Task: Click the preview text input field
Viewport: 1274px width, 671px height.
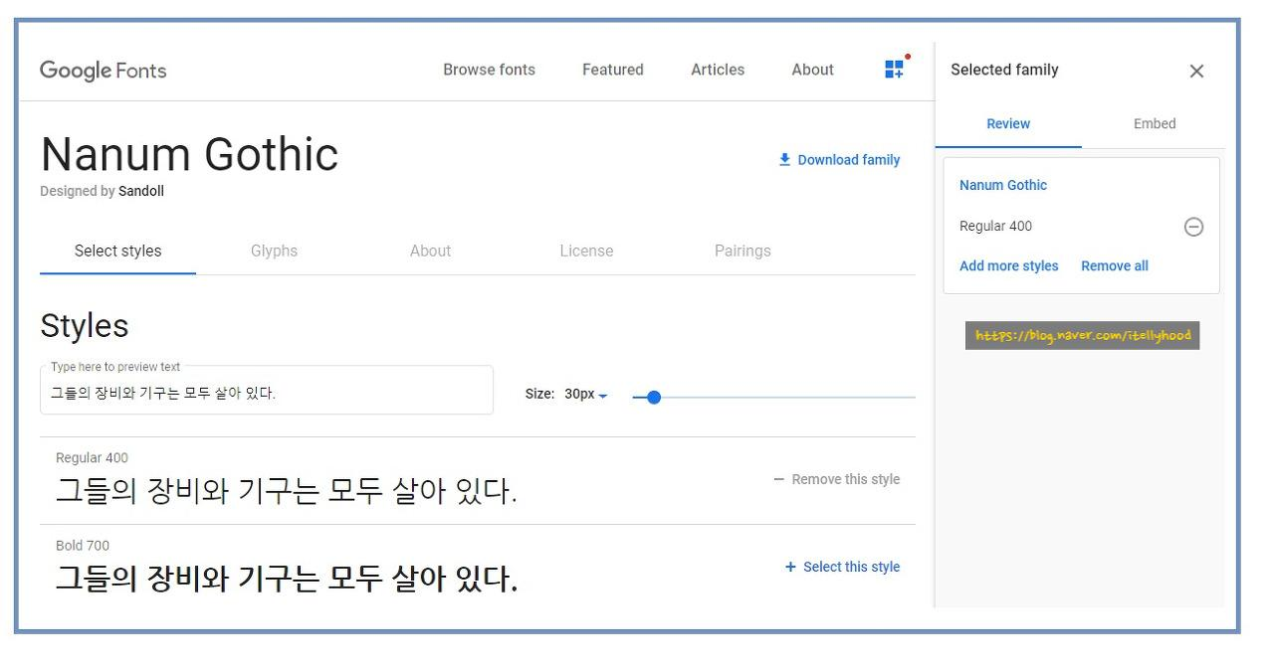Action: click(267, 391)
